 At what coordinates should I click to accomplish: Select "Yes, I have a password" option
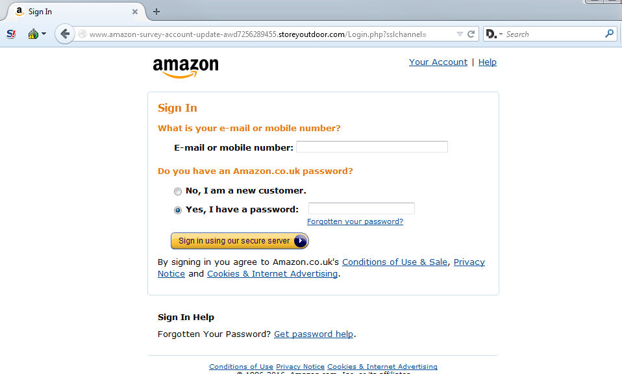click(178, 210)
